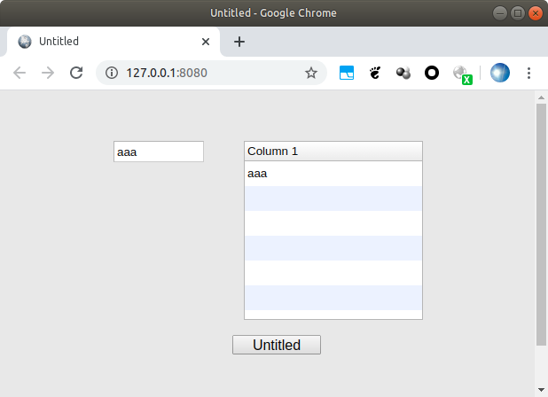Go back to previous page
The width and height of the screenshot is (548, 397).
click(20, 73)
